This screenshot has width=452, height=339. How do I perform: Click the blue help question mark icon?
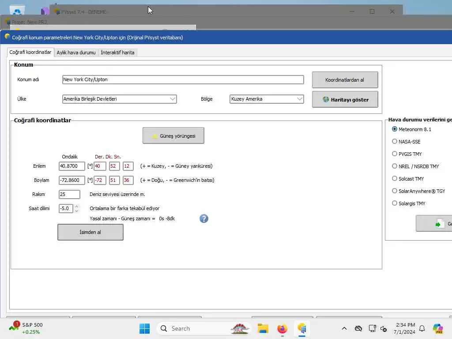pyautogui.click(x=204, y=218)
